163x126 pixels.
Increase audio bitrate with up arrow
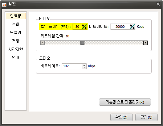[84, 65]
